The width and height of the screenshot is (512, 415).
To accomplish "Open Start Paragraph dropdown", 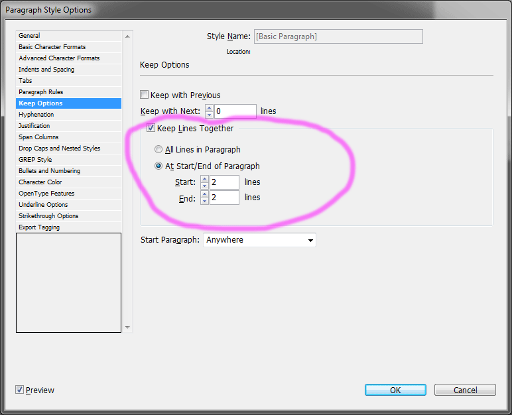I will tap(259, 240).
